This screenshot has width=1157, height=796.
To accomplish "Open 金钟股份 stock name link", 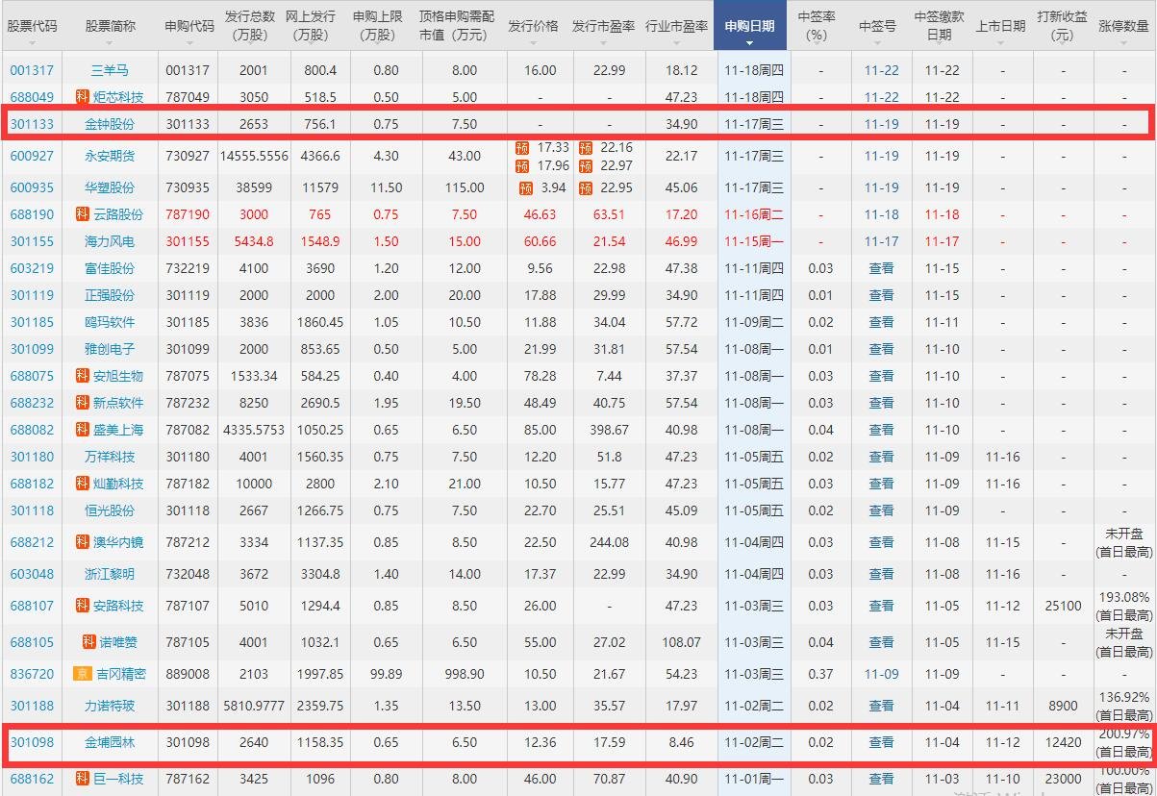I will (109, 124).
